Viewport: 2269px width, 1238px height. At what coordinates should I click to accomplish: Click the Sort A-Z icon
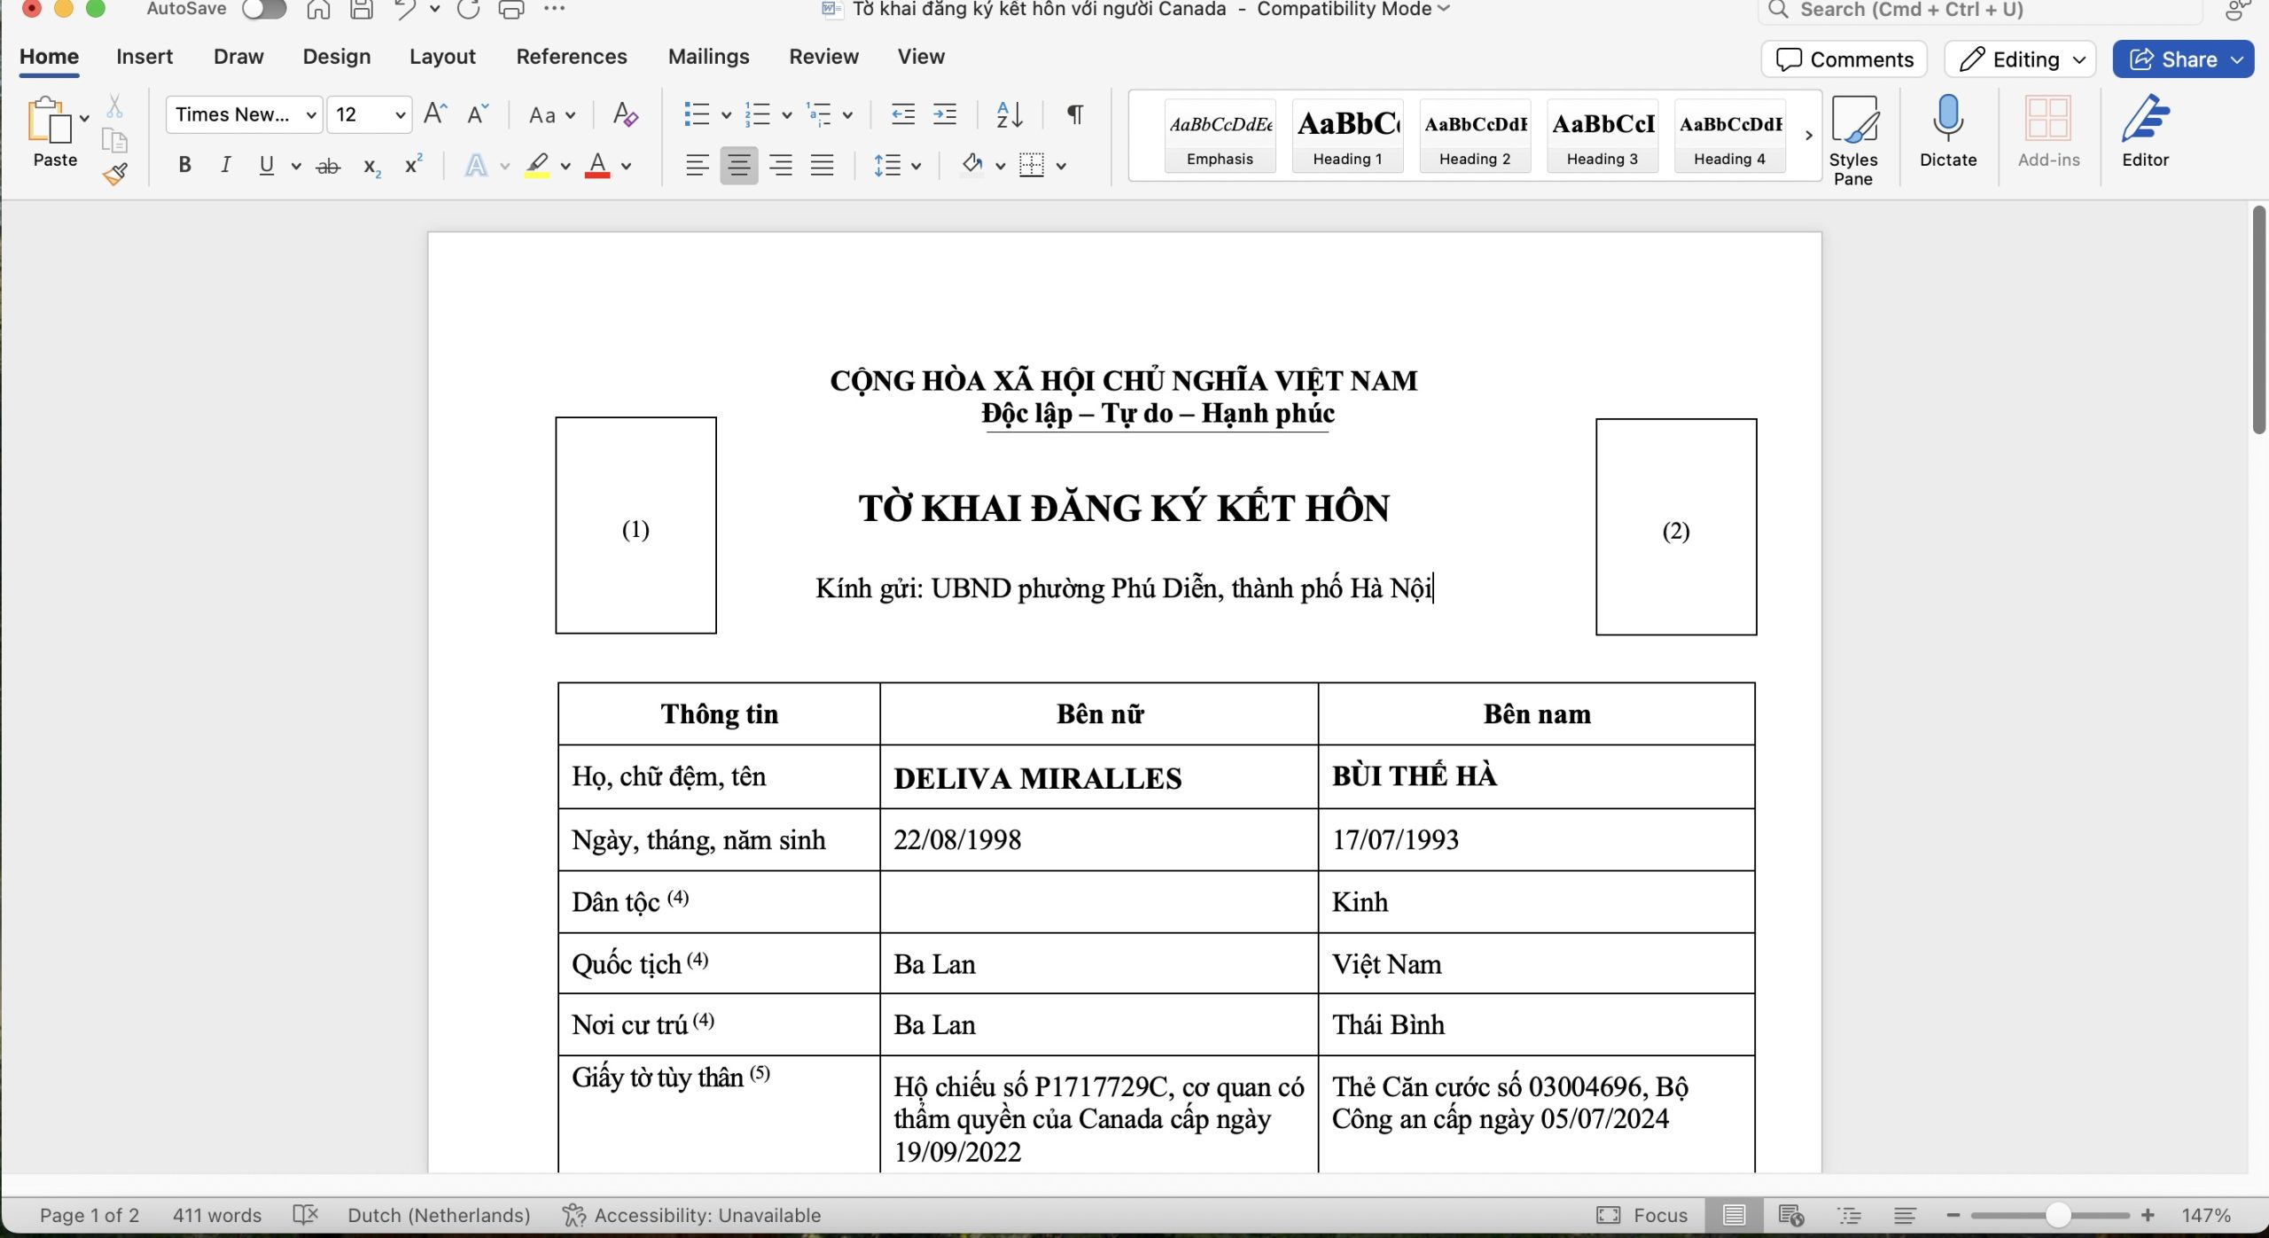[x=1009, y=114]
